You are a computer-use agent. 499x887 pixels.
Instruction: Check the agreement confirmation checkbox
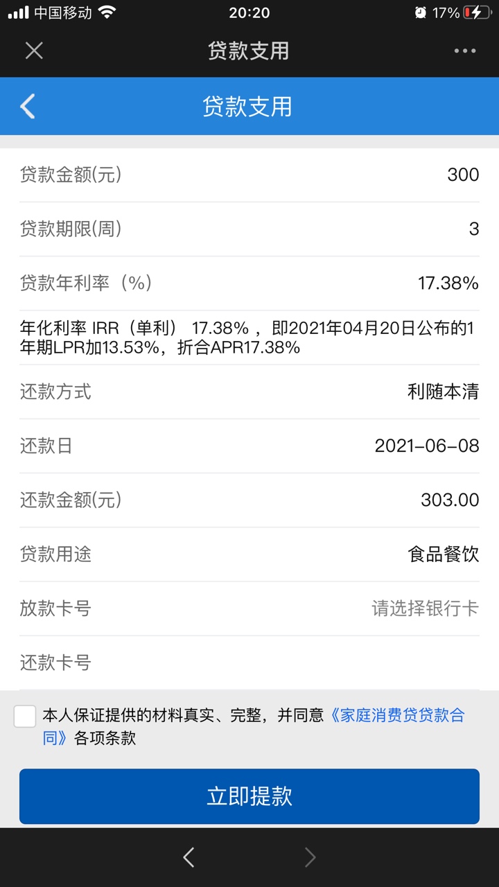25,717
